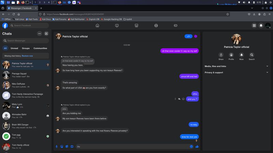Viewport: 273px width, 153px height.
Task: Open the Marketplace icon
Action: tap(136, 26)
